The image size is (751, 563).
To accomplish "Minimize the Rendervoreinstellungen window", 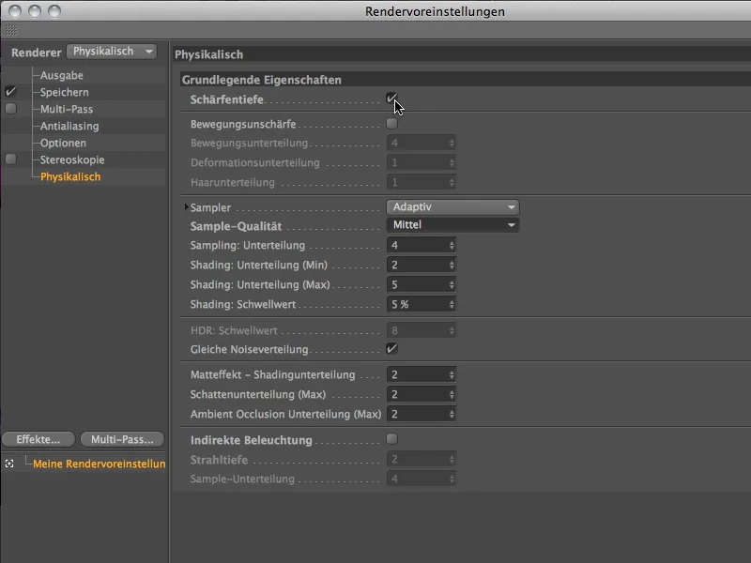I will tap(35, 11).
